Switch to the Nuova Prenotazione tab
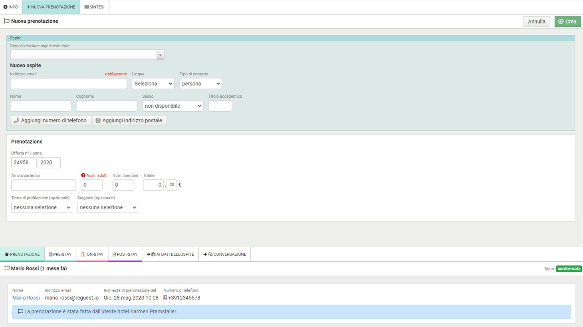 tap(51, 7)
